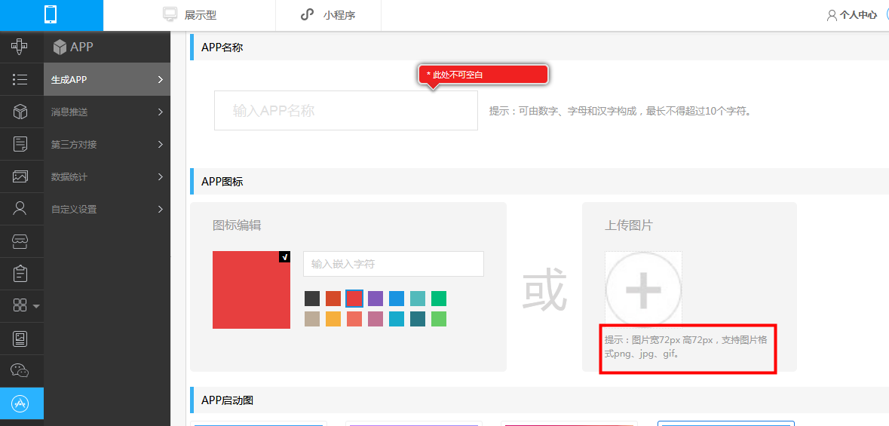The image size is (889, 426).
Task: Click the 3D box sidebar icon
Action: point(20,112)
